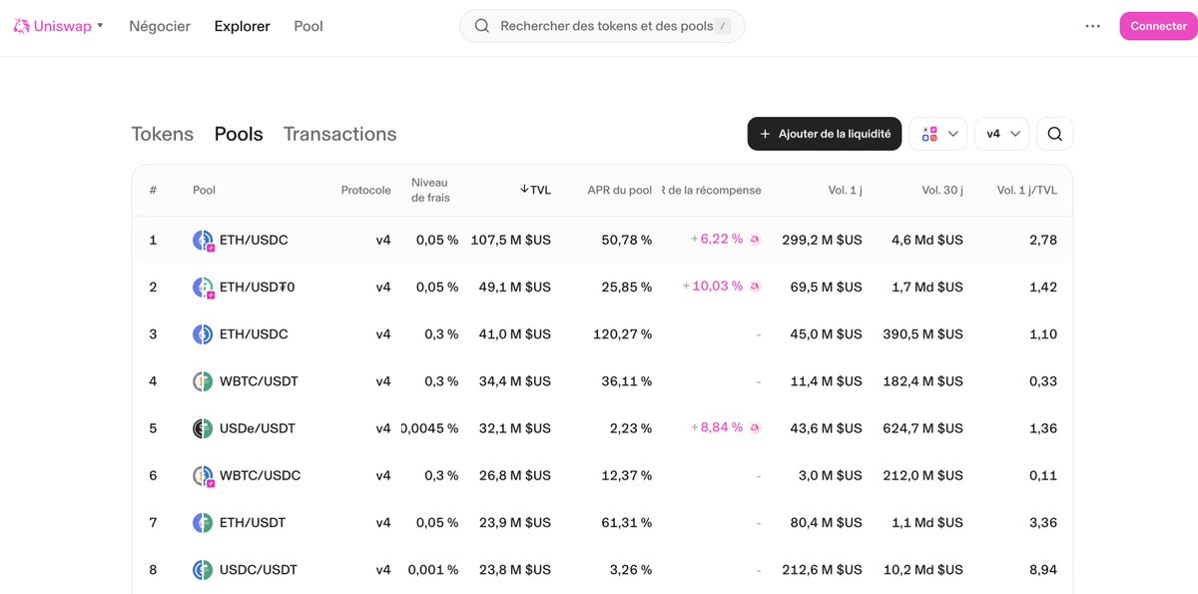Click the 212,6 M $US daily volume
The height and width of the screenshot is (594, 1198).
point(823,570)
